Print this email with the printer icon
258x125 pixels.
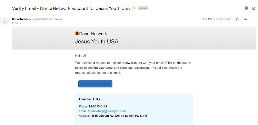[x=246, y=8]
